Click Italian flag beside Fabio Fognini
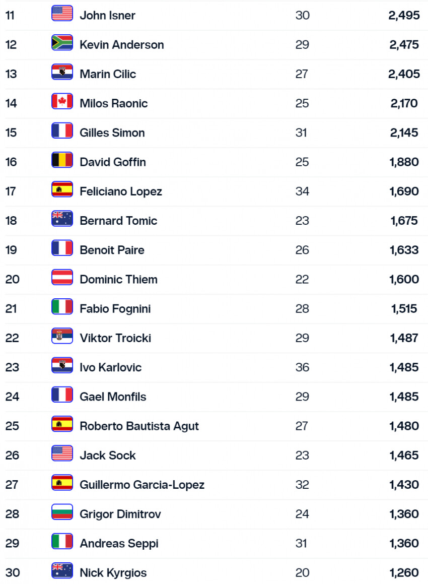The height and width of the screenshot is (584, 428). click(x=62, y=307)
